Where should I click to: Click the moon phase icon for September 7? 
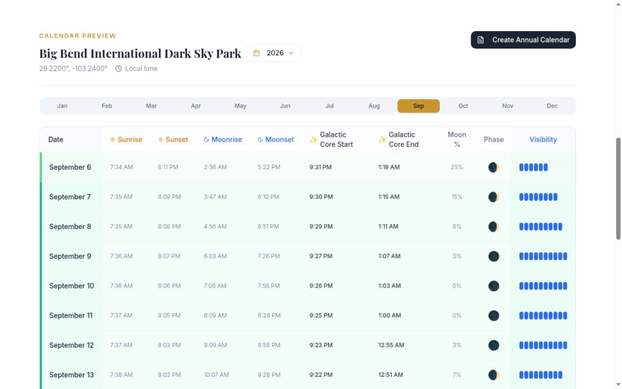point(493,197)
